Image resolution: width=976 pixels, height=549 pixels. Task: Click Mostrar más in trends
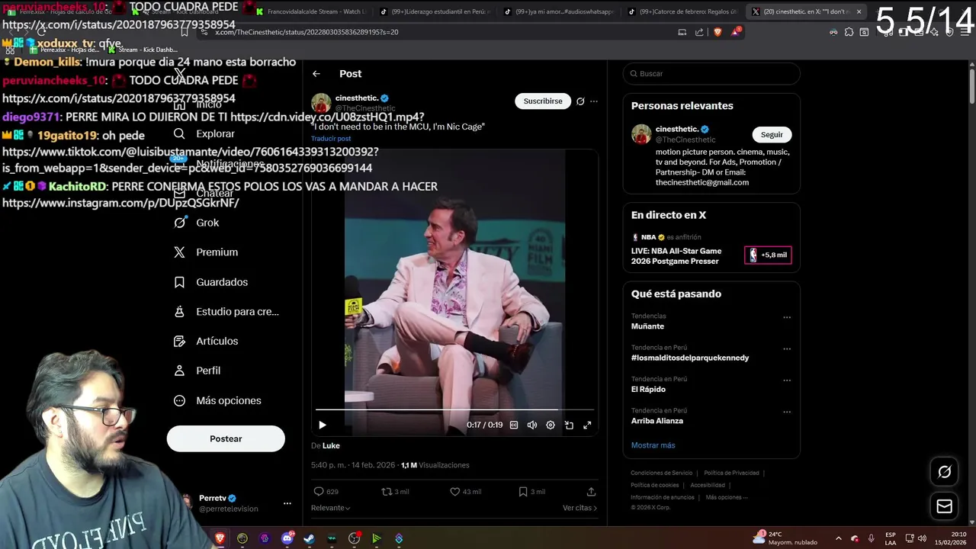pos(653,445)
